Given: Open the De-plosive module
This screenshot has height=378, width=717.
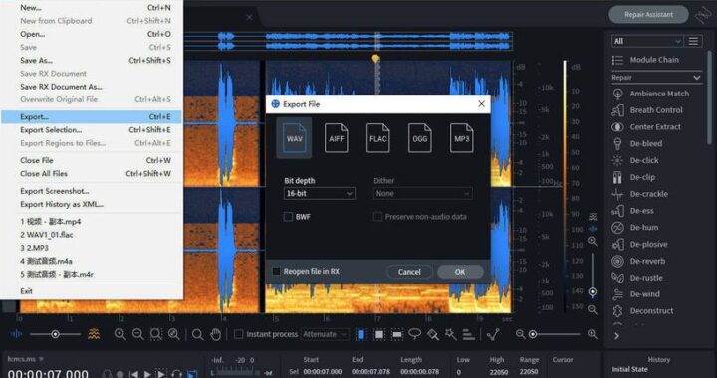Looking at the screenshot, I should coord(640,245).
